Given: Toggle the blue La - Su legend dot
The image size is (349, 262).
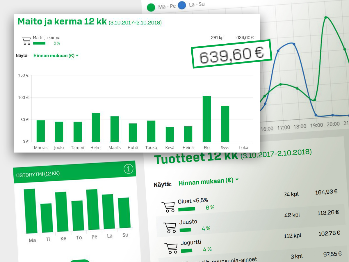Looking at the screenshot, I should (181, 5).
